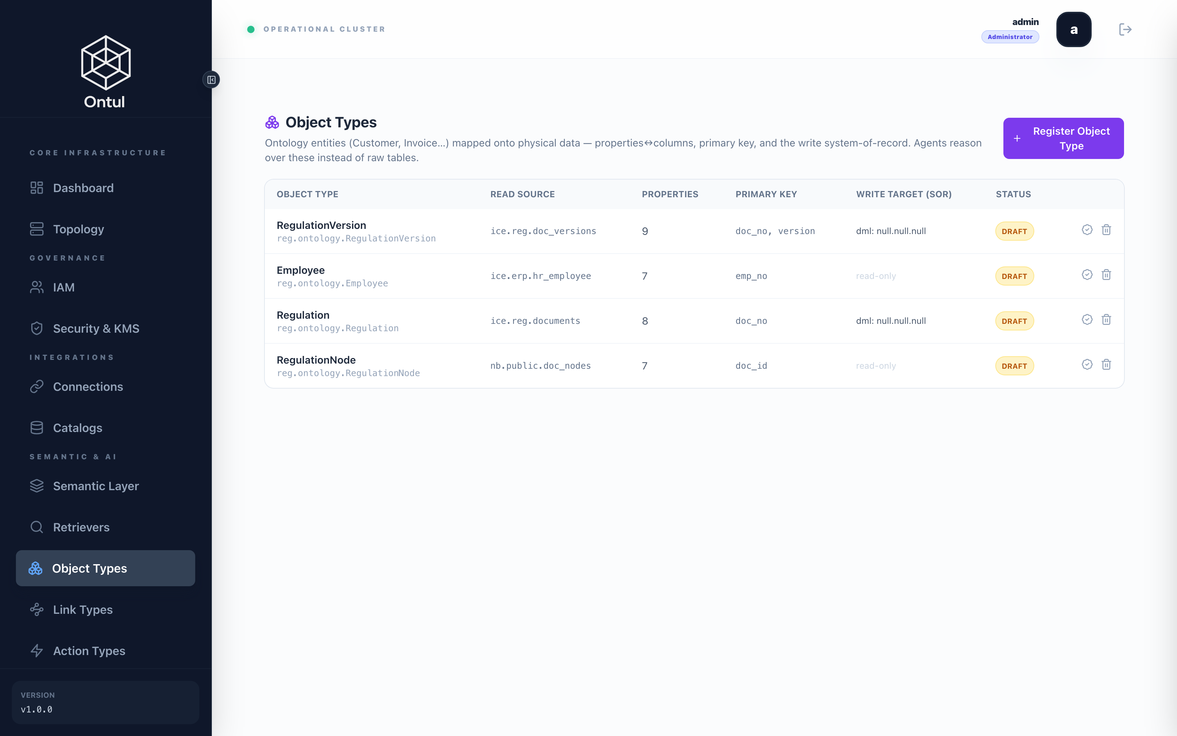Click the Dashboard grid icon
This screenshot has height=736, width=1177.
pyautogui.click(x=36, y=188)
